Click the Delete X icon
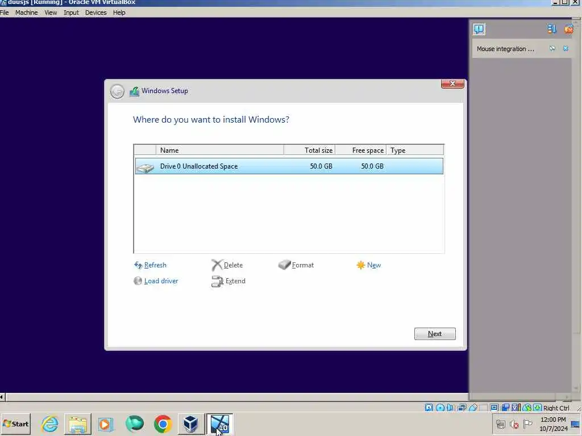The width and height of the screenshot is (582, 436). coord(217,265)
